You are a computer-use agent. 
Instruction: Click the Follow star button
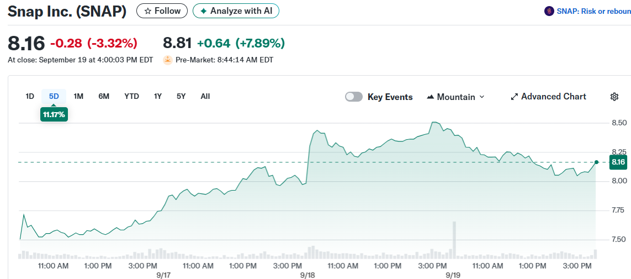point(162,11)
